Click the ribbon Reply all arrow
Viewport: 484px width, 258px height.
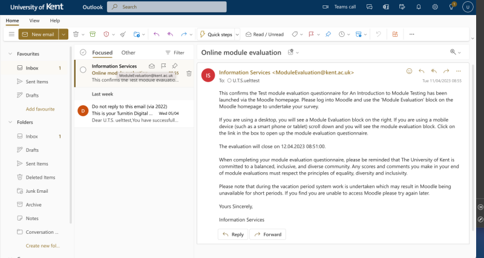click(x=170, y=34)
